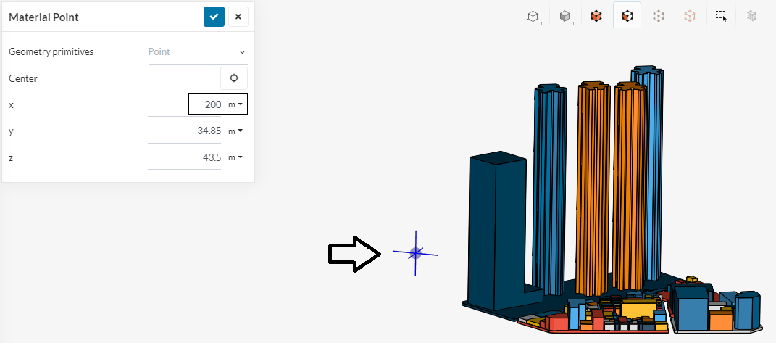Click the Material Point title
Viewport: 776px width, 343px height.
tap(43, 17)
